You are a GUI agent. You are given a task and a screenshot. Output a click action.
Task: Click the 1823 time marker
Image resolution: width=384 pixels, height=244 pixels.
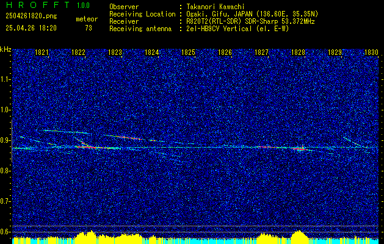point(115,52)
